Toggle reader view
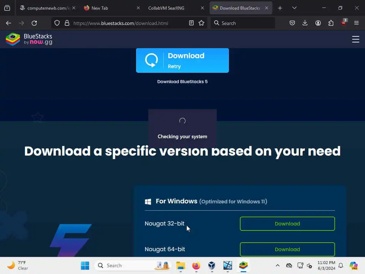Screen dimensions: 365x274 coord(191,23)
